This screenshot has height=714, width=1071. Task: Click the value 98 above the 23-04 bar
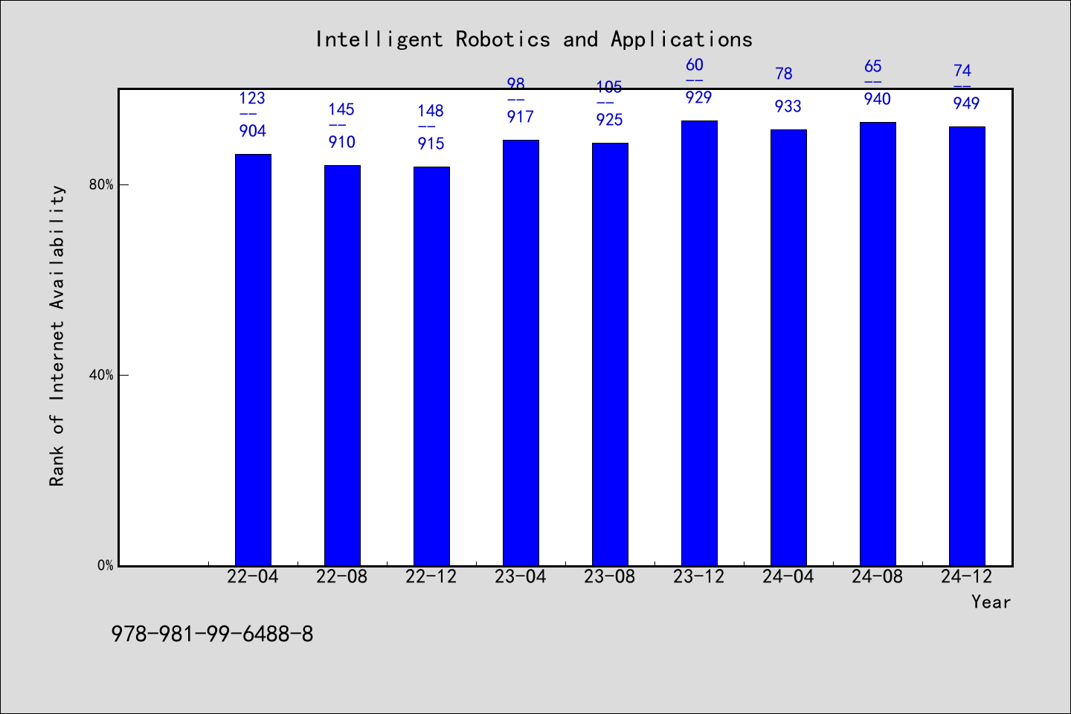click(516, 84)
